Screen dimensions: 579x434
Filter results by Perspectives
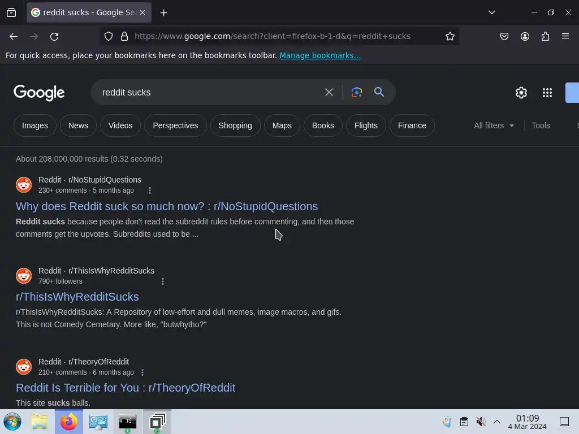(x=175, y=125)
